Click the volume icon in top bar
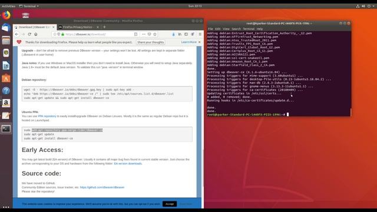Screen dimensions: 377x212 click(x=363, y=6)
